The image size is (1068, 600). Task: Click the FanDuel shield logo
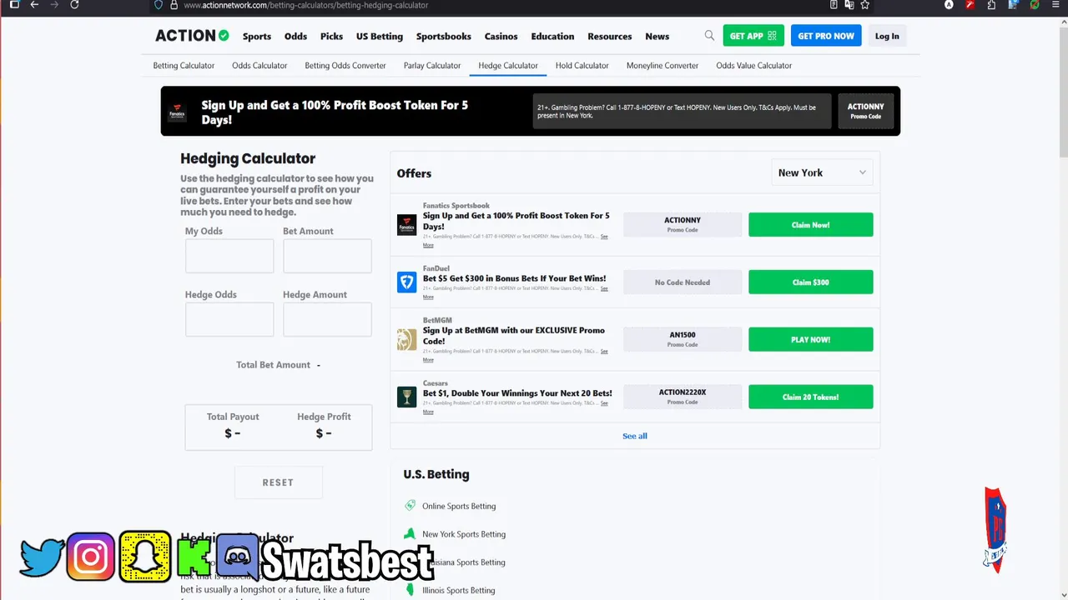point(406,282)
